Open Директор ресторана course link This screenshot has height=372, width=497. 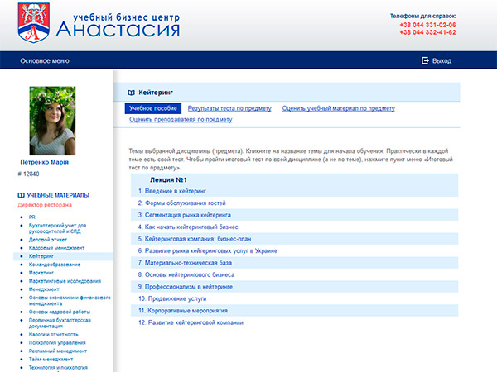(45, 204)
